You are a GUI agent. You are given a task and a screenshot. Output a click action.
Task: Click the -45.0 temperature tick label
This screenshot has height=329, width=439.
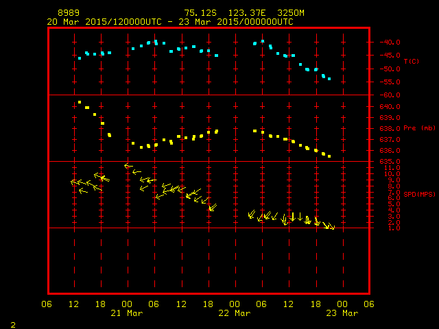pos(390,56)
